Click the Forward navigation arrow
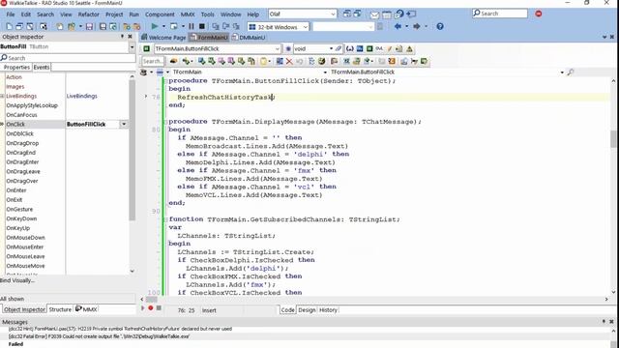Image resolution: width=619 pixels, height=348 pixels. pyautogui.click(x=416, y=26)
